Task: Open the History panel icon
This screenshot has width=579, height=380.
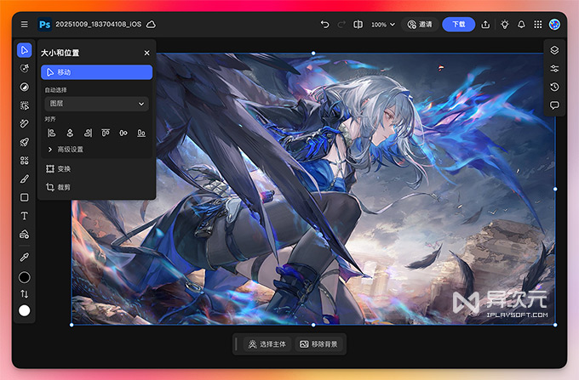Action: click(554, 87)
